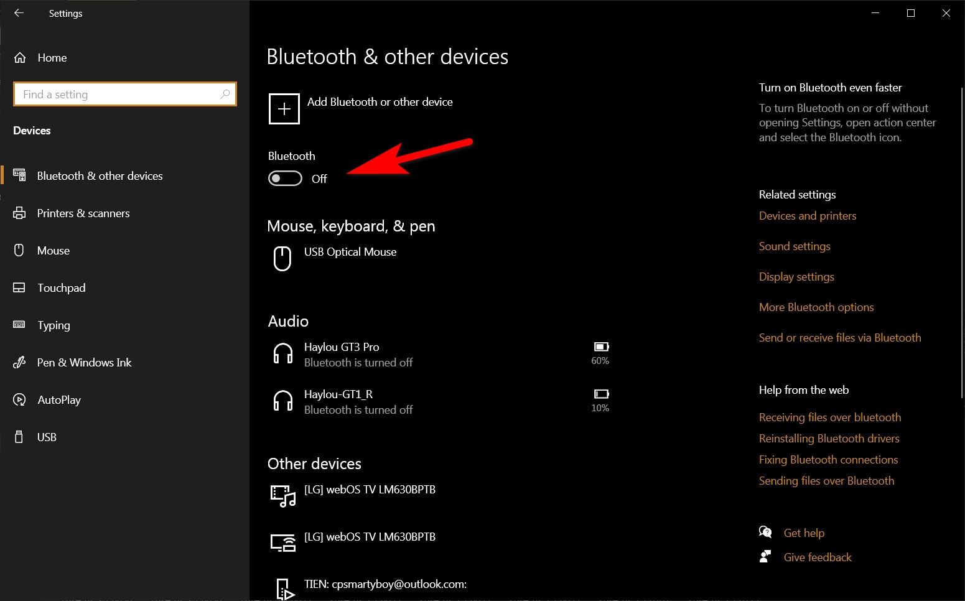Open Devices and printers link
The height and width of the screenshot is (601, 965).
808,216
